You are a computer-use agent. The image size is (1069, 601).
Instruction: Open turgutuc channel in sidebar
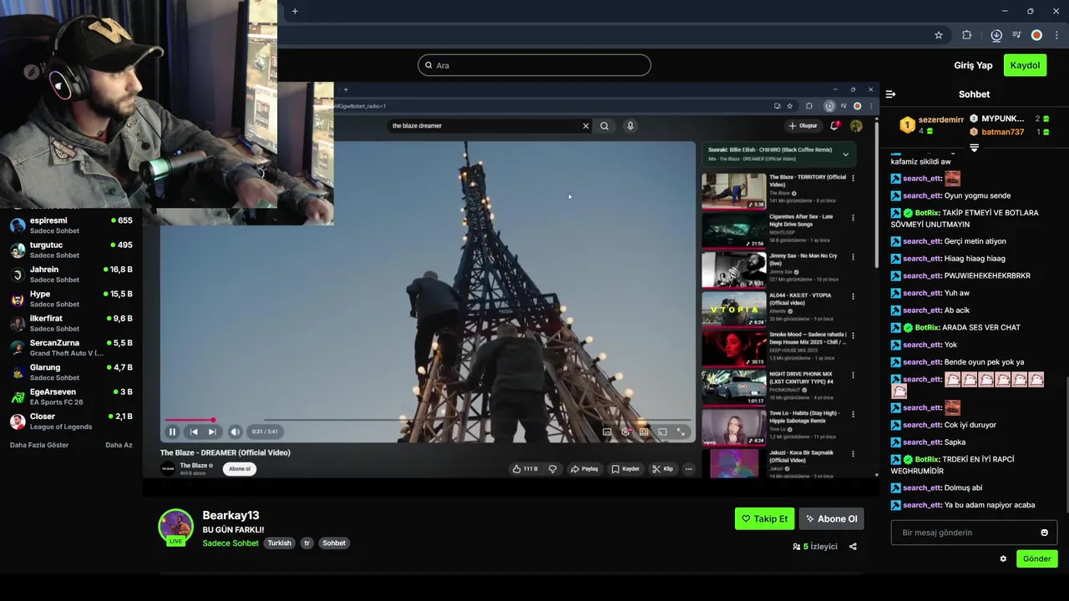coord(71,250)
